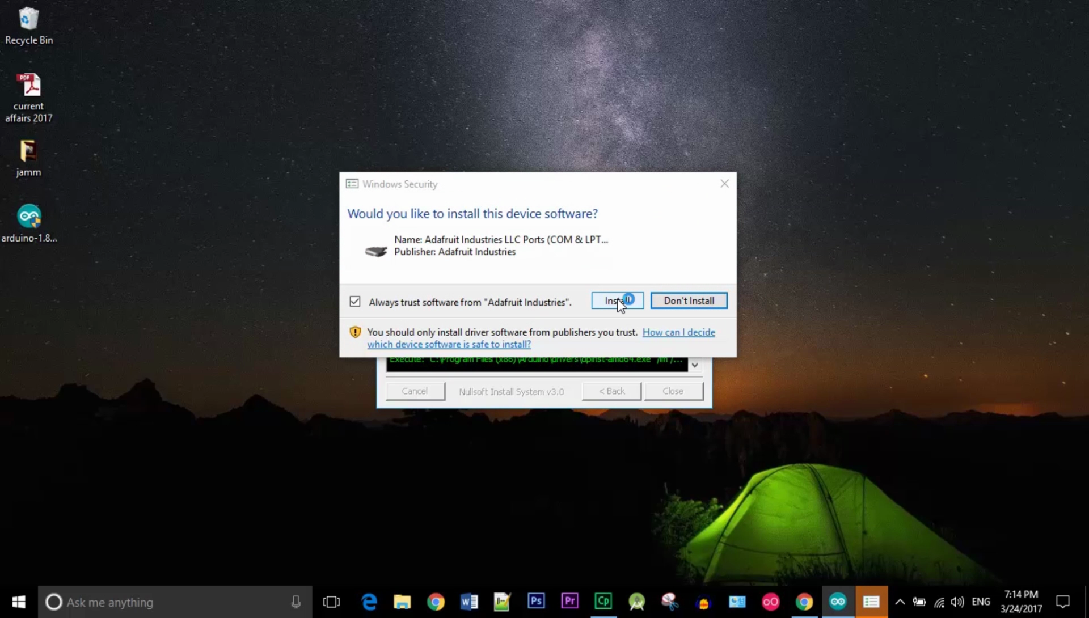Click the Install button in Windows Security

(x=617, y=300)
